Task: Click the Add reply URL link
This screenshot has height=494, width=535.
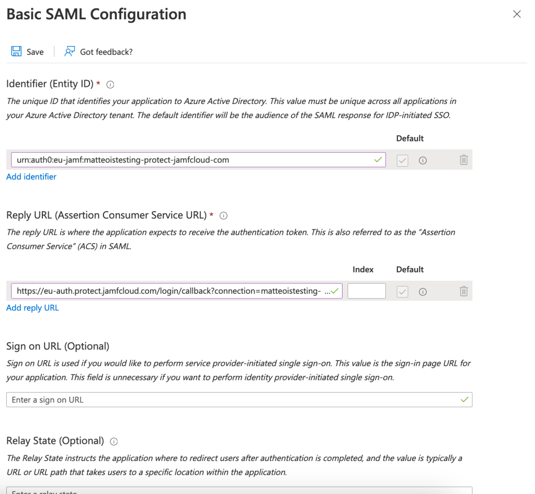Action: [32, 308]
